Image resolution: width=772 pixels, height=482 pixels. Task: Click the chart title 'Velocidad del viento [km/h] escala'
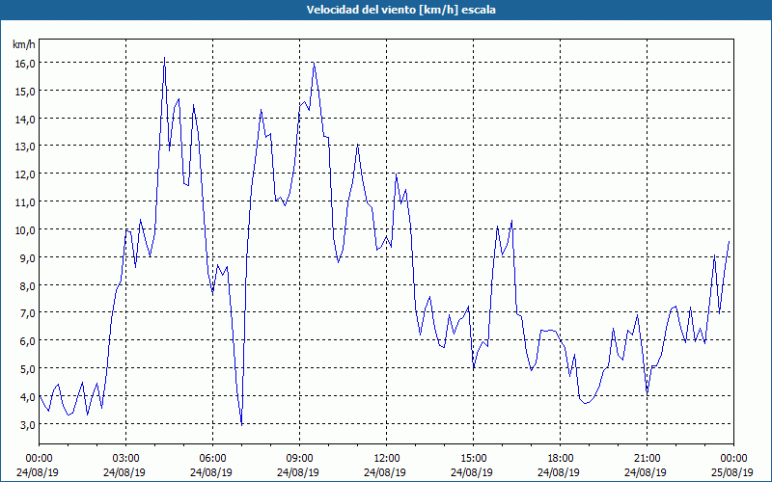click(400, 10)
